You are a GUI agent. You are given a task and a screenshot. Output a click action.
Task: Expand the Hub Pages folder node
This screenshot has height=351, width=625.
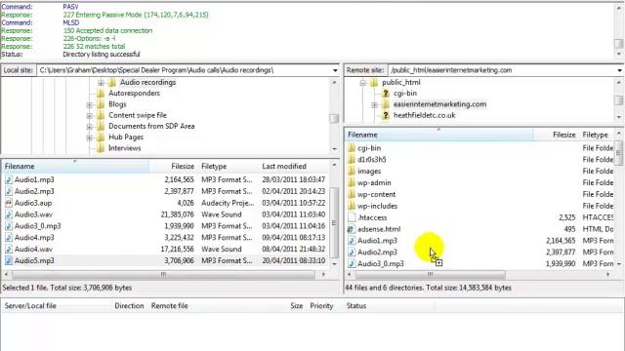(89, 137)
